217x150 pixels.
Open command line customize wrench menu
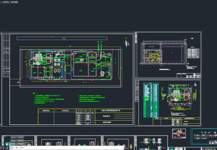point(7,148)
